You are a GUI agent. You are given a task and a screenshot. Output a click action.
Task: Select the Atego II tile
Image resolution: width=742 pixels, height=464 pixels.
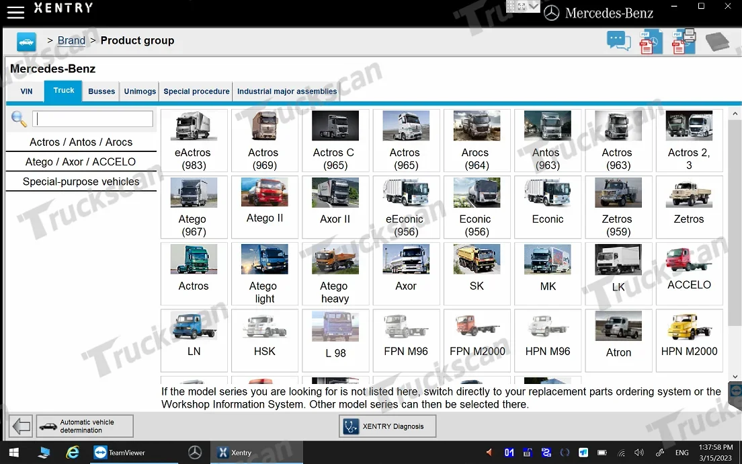264,207
